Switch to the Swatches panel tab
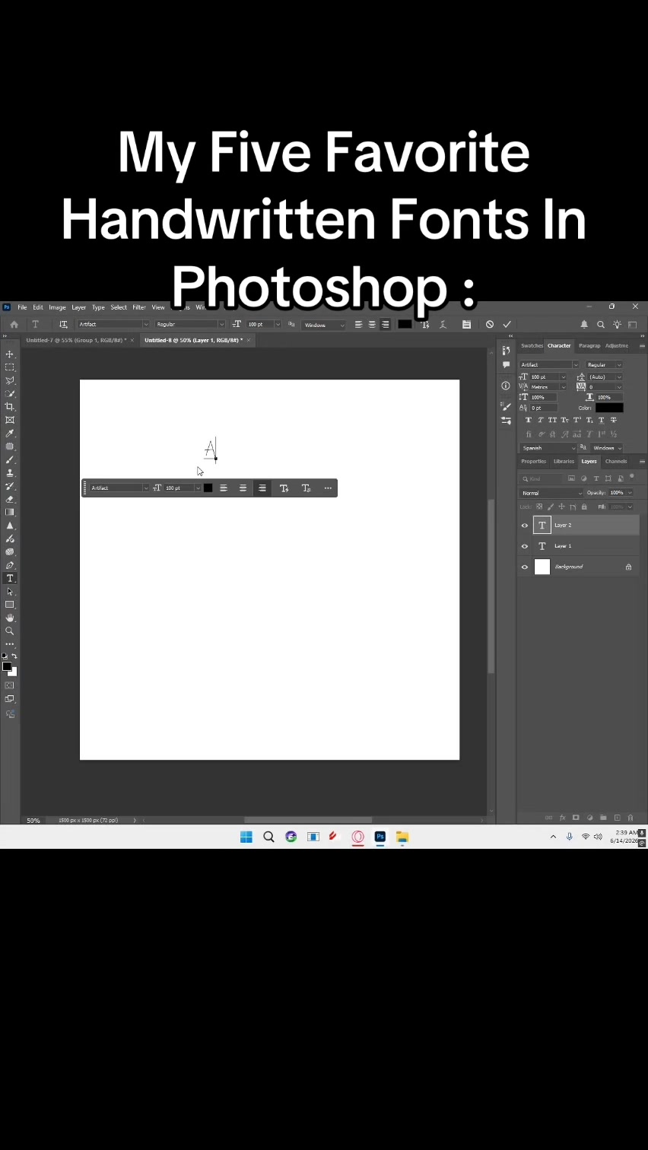Screen dimensions: 648x1150 click(532, 346)
